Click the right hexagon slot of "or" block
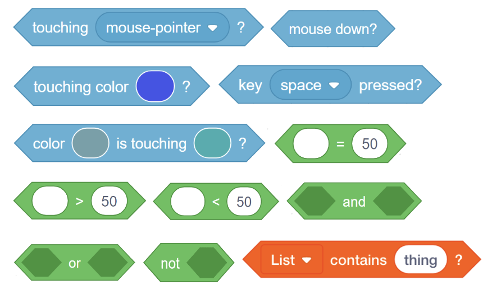This screenshot has height=308, width=492. (x=107, y=263)
